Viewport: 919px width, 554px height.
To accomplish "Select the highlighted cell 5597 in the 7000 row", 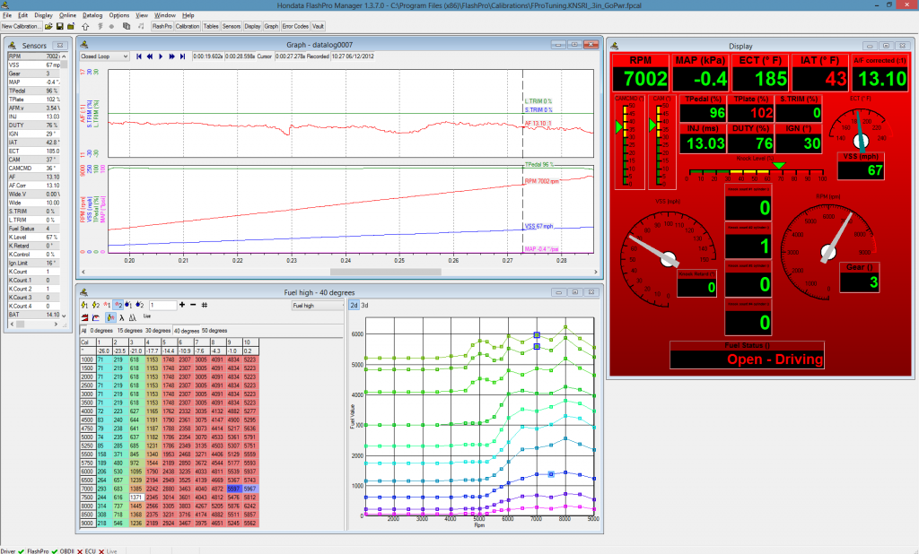I will click(233, 489).
